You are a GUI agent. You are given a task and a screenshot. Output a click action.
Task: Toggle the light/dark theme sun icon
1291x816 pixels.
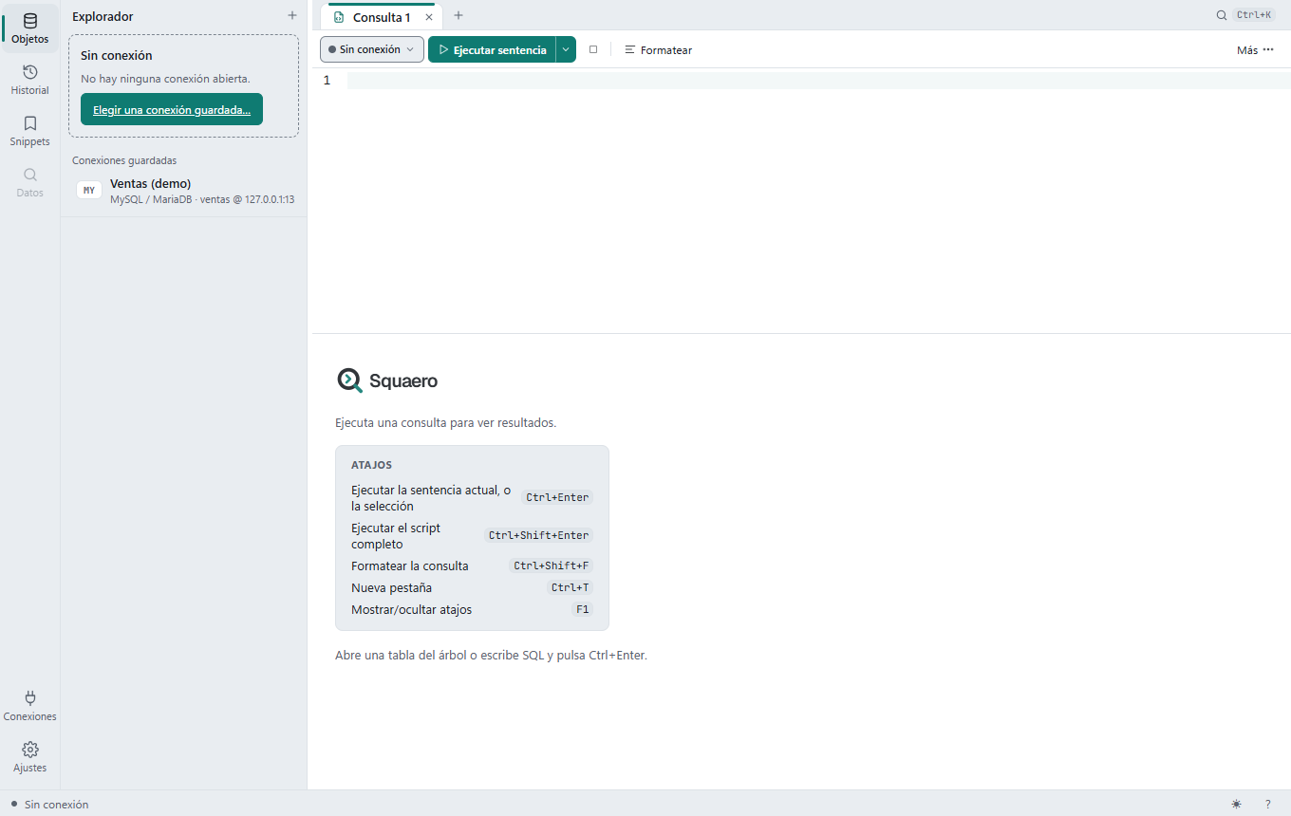click(1236, 804)
